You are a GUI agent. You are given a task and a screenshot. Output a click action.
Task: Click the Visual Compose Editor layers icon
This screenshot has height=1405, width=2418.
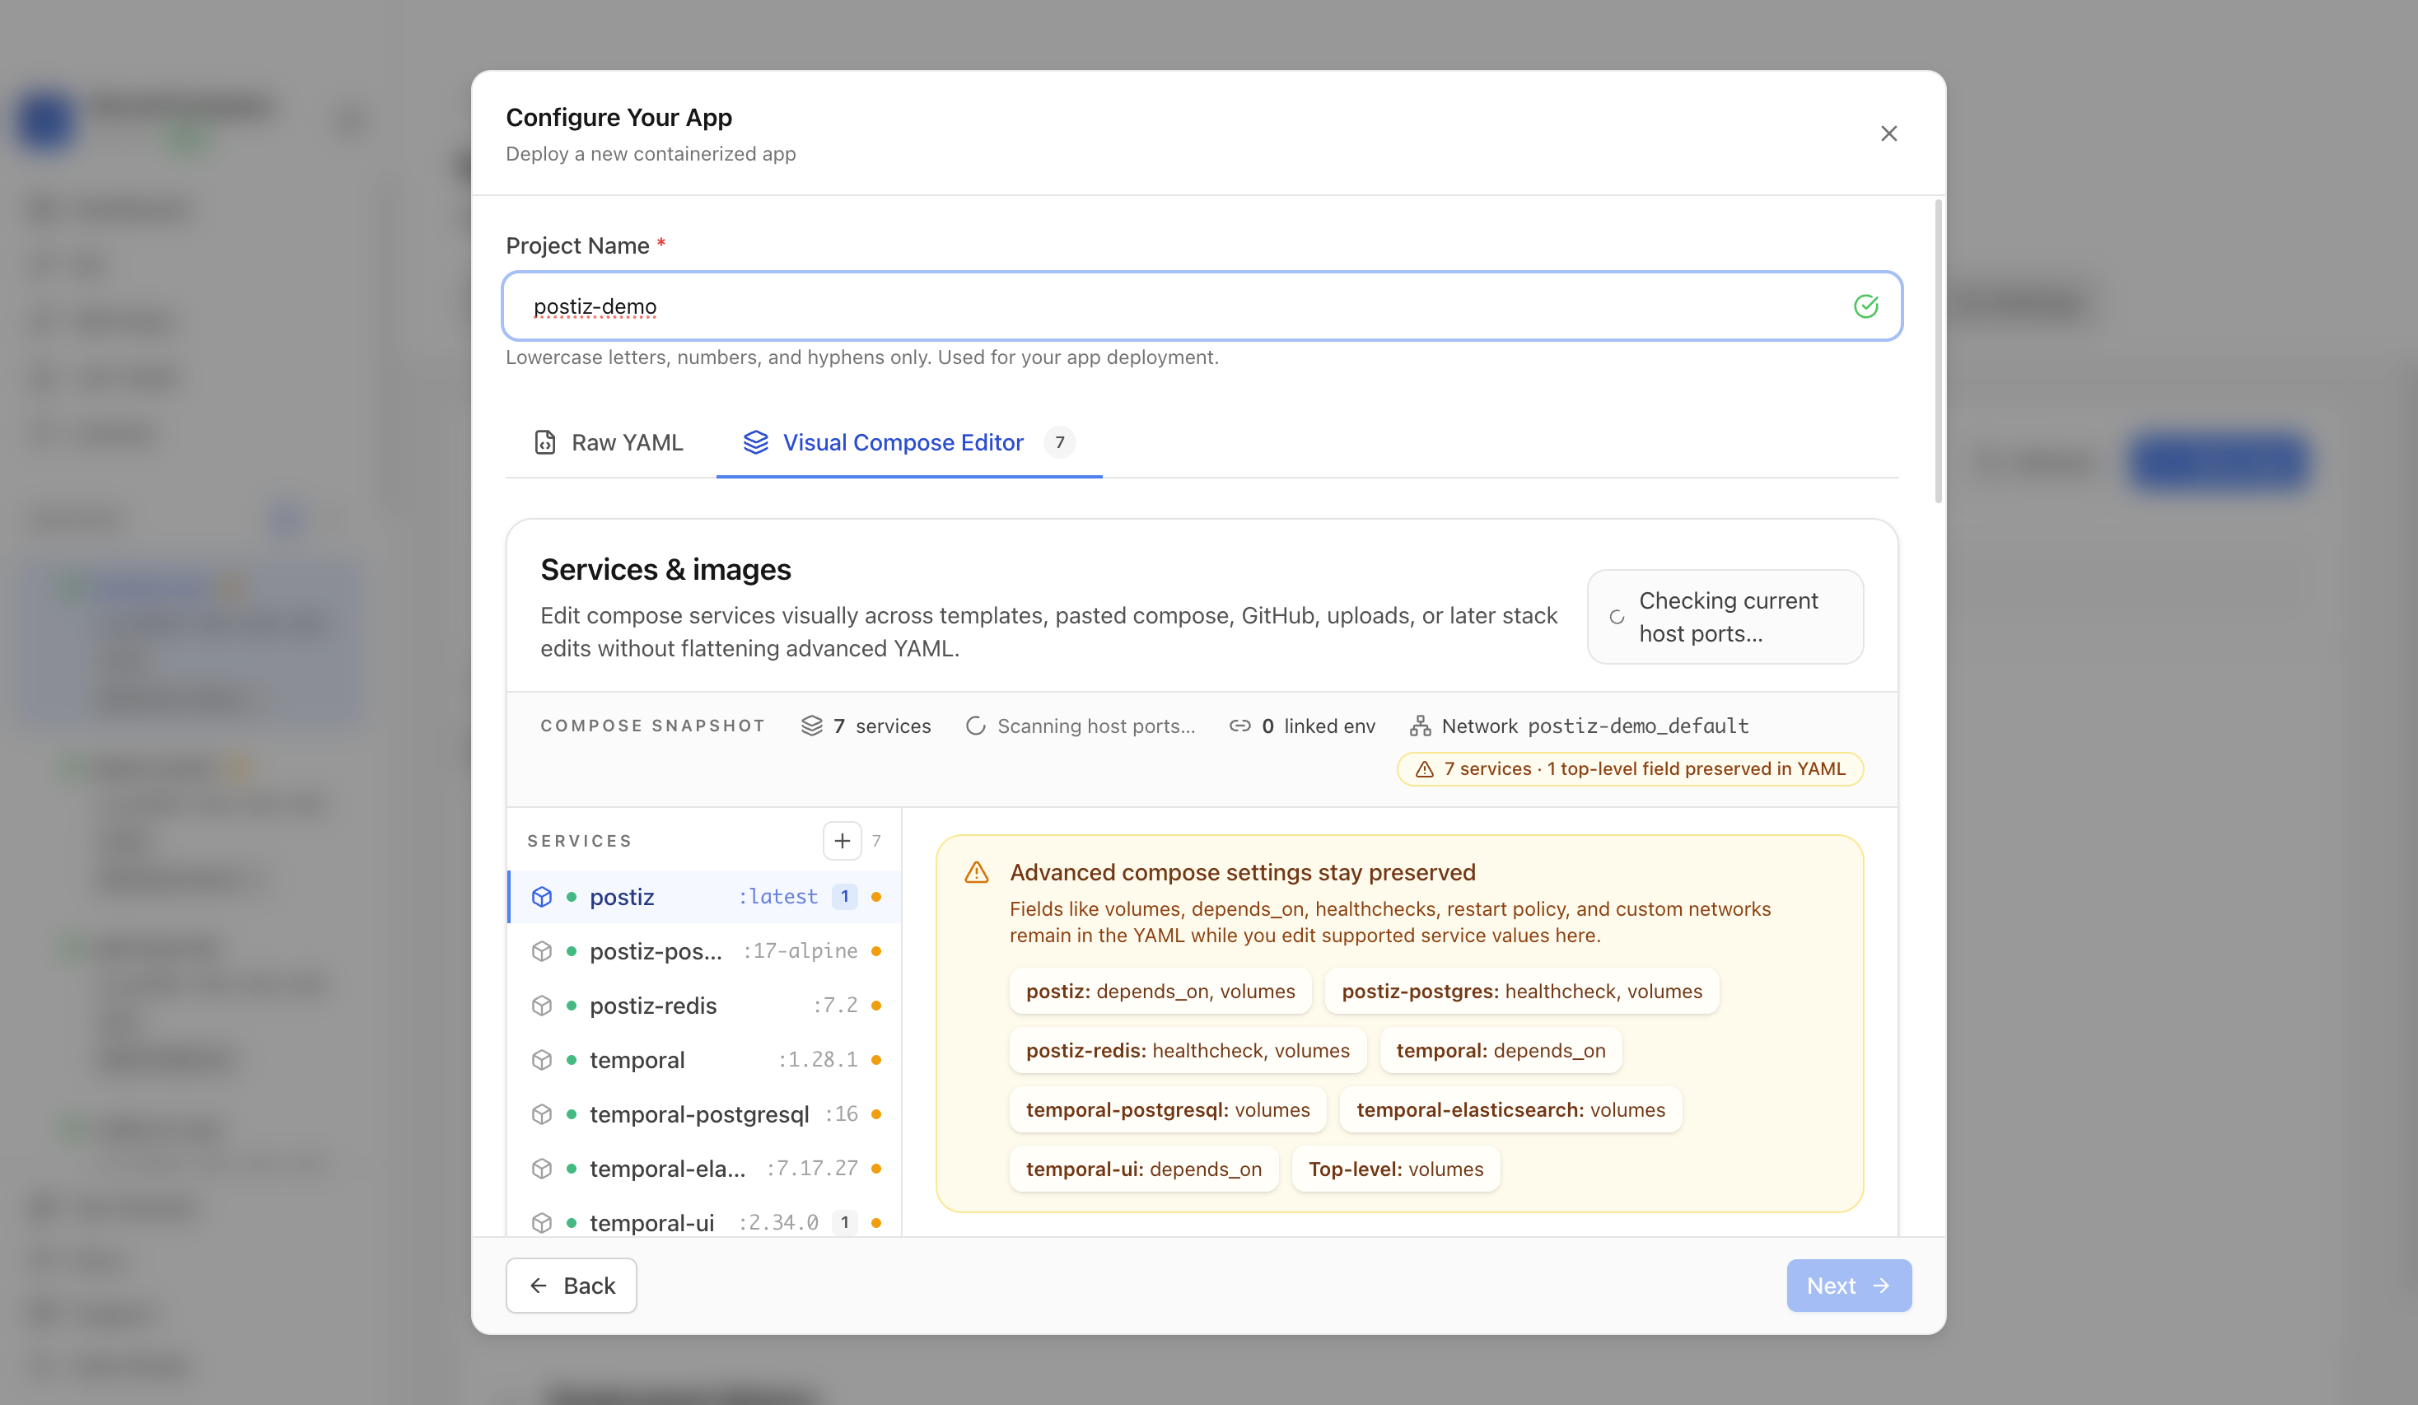[756, 442]
